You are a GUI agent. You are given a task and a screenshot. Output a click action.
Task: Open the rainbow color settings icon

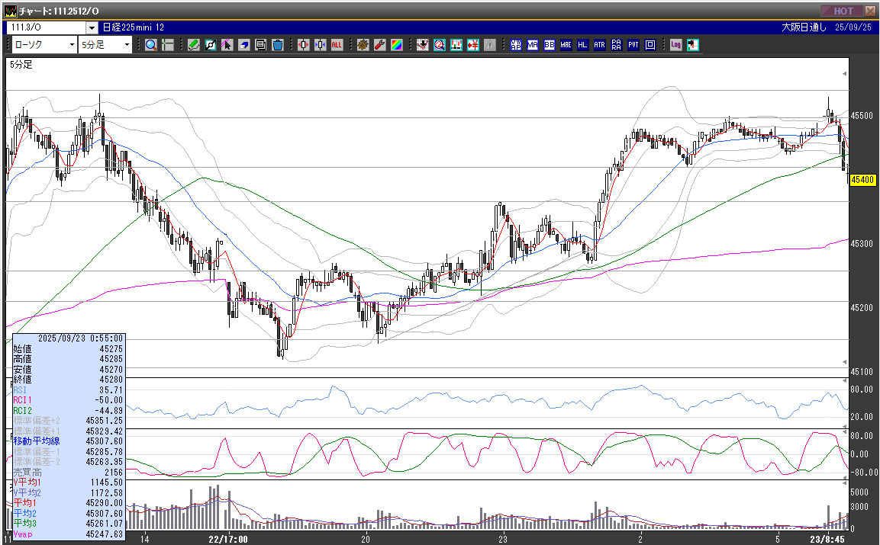pos(396,45)
